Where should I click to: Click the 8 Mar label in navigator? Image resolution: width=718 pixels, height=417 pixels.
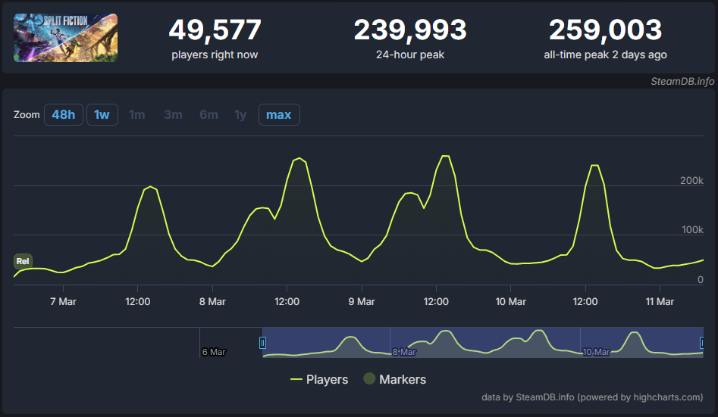[x=404, y=352]
